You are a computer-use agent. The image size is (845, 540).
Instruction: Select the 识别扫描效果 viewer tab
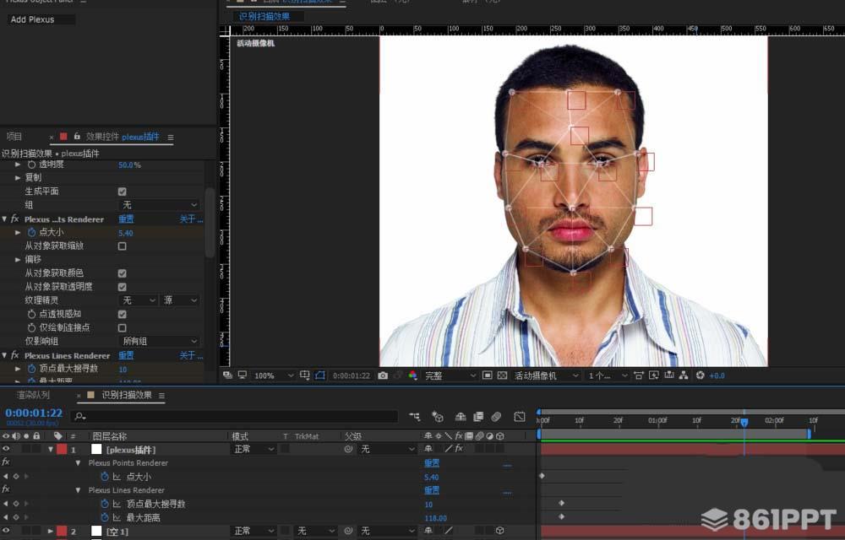(x=264, y=17)
